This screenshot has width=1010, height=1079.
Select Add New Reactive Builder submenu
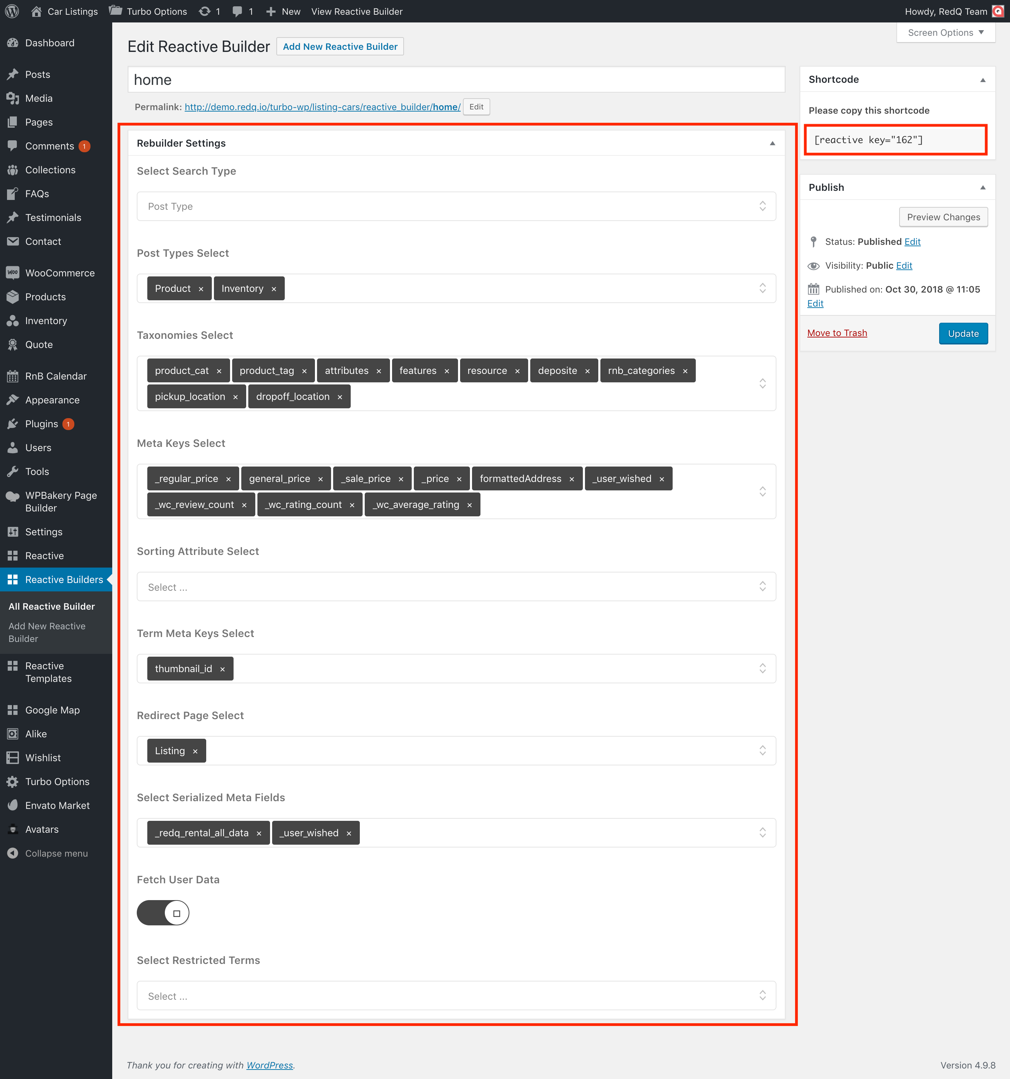47,632
